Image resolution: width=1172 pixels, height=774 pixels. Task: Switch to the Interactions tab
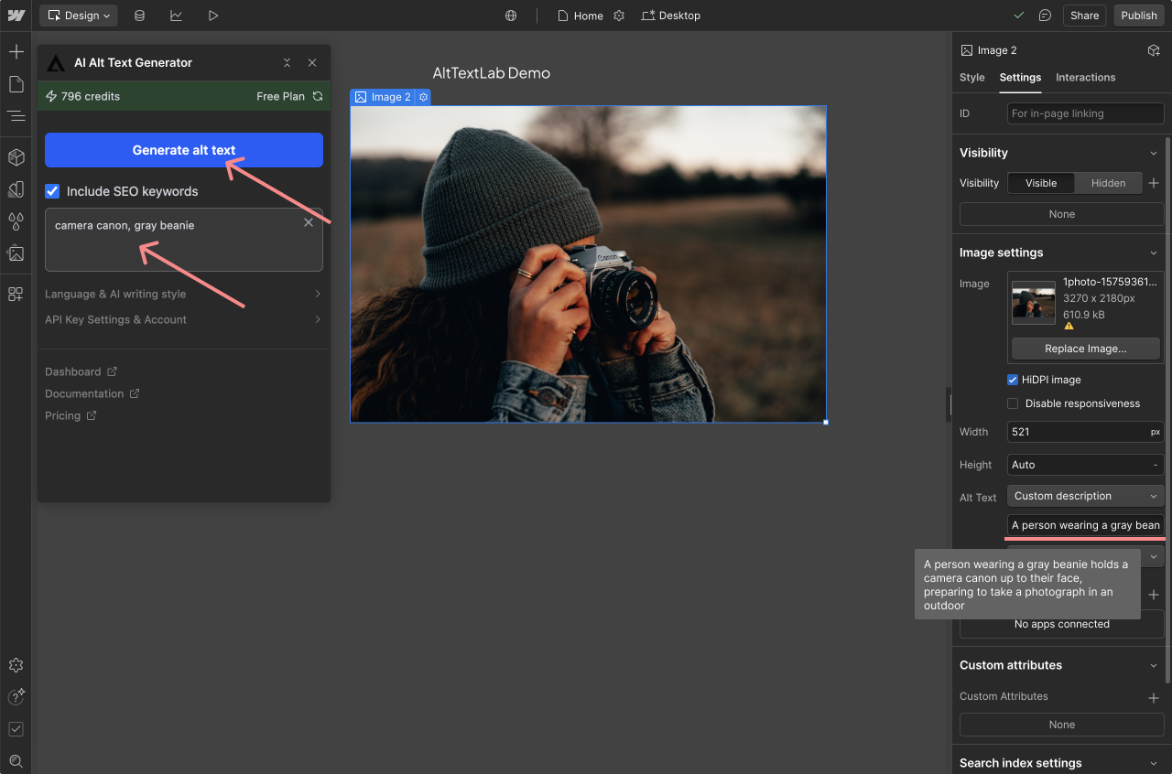1086,78
